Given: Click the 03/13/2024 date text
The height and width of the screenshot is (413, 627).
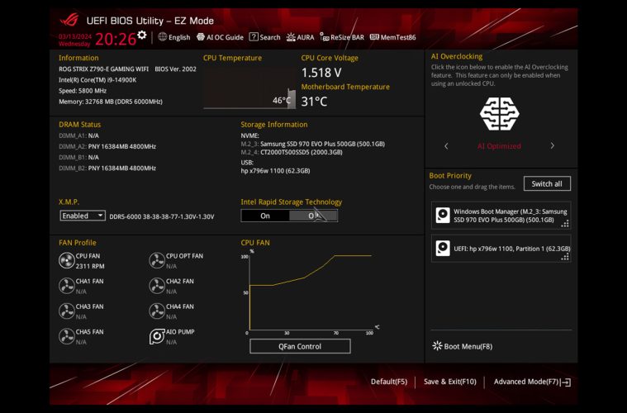Looking at the screenshot, I should 75,36.
